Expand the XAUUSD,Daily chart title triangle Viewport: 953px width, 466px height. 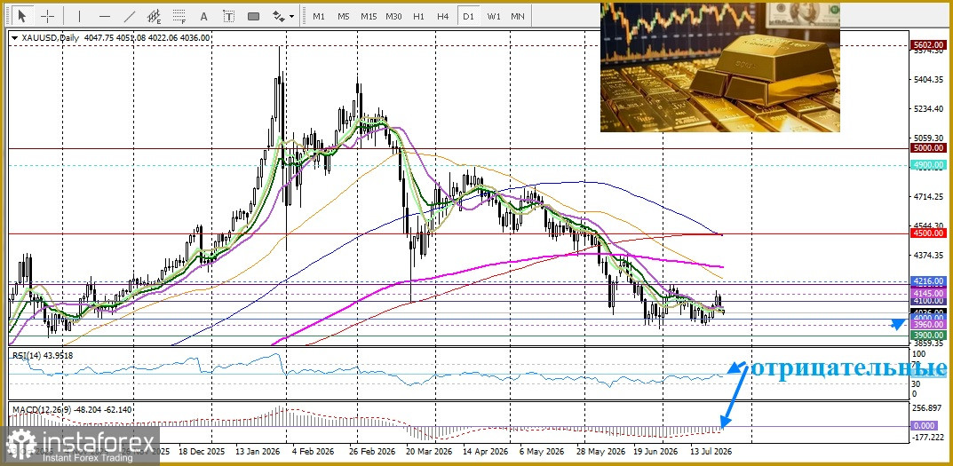14,37
